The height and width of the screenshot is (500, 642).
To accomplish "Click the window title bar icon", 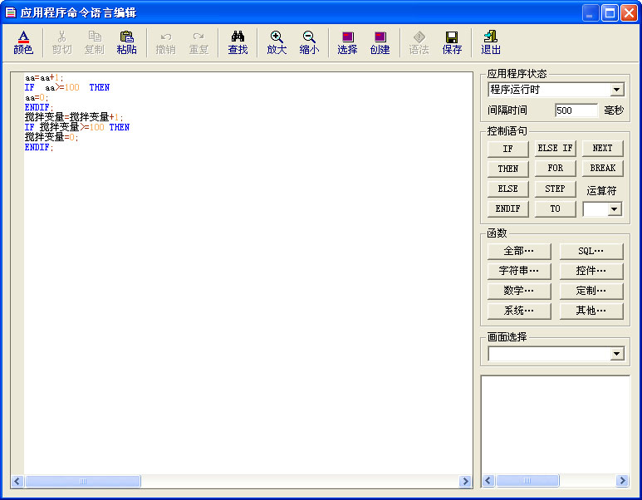I will (x=10, y=12).
